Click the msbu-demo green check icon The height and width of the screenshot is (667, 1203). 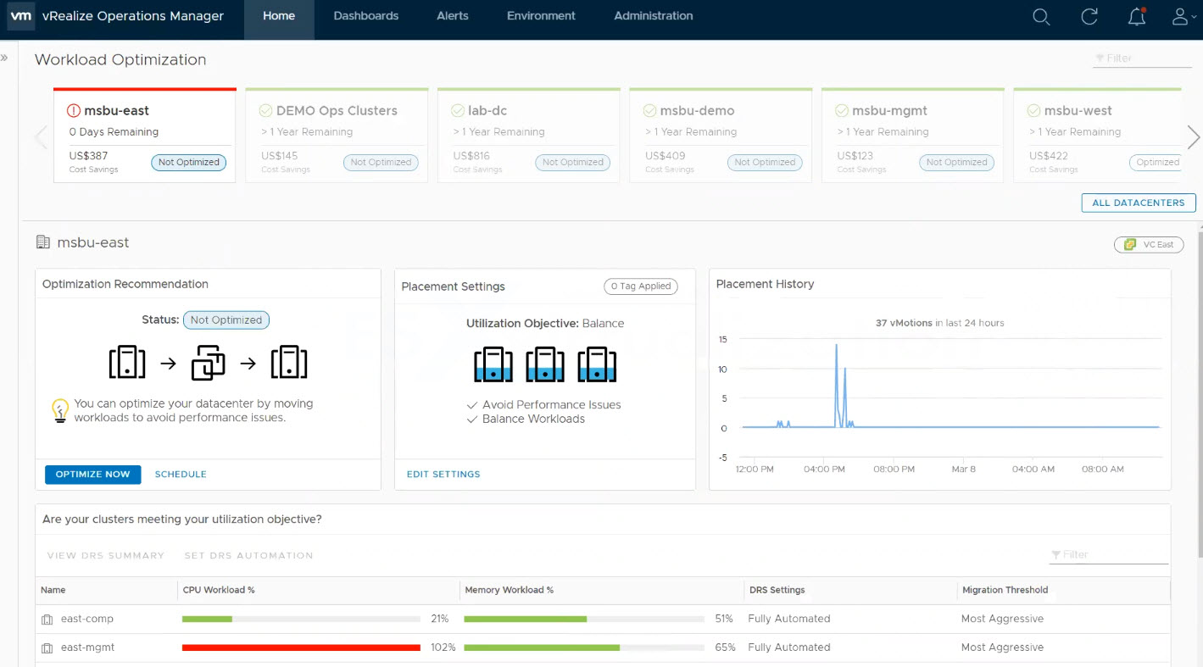[650, 110]
